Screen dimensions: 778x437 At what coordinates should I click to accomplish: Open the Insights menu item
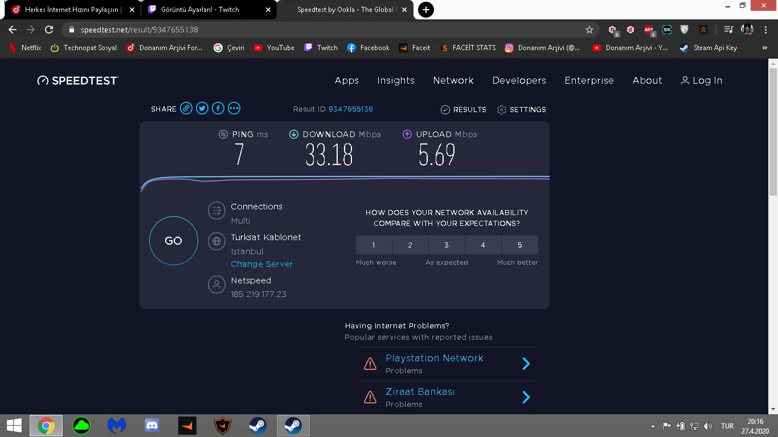[x=396, y=80]
